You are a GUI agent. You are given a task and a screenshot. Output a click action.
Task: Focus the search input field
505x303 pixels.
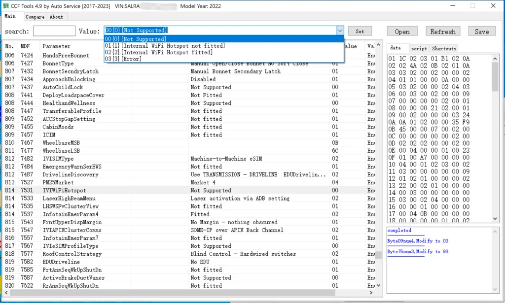[54, 31]
